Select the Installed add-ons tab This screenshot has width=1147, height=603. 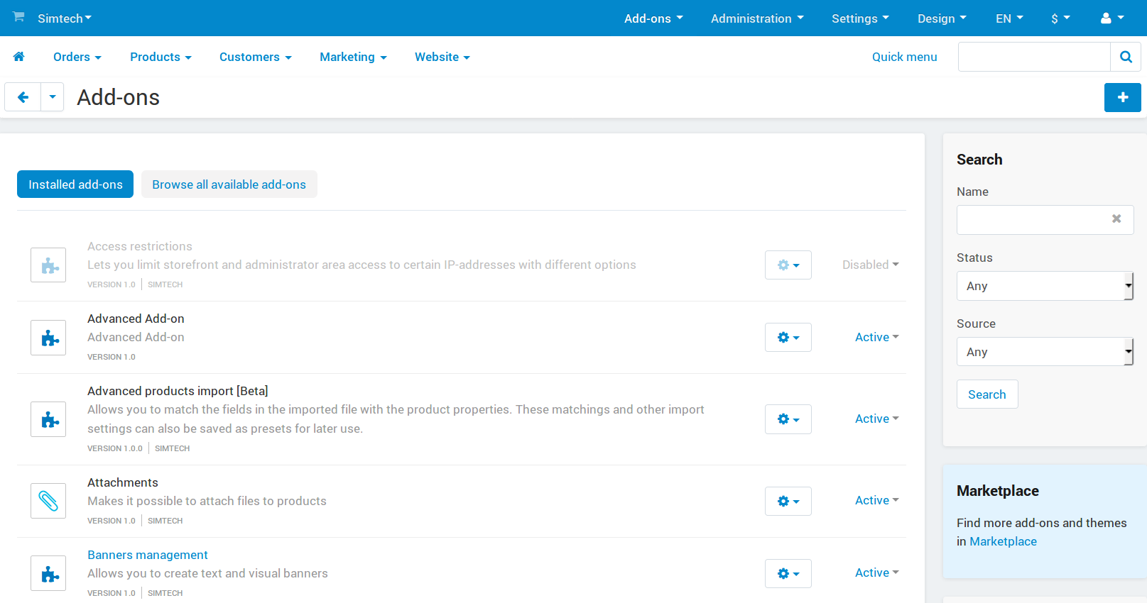pos(75,184)
